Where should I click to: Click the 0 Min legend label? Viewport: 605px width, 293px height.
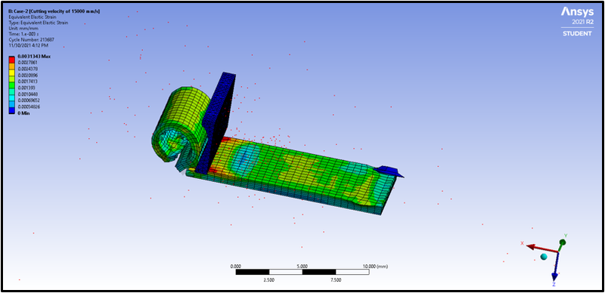click(x=23, y=113)
